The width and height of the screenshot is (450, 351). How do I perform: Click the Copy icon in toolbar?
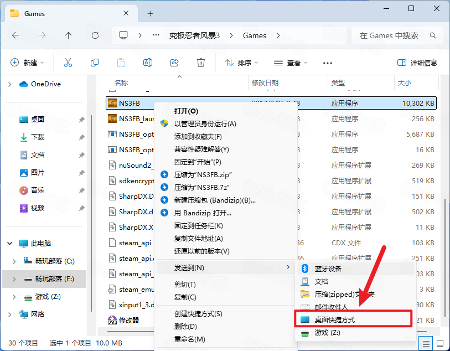pos(95,63)
